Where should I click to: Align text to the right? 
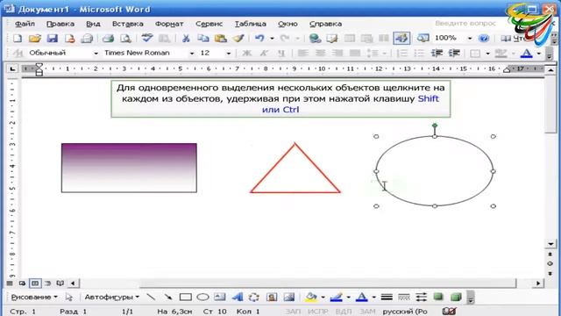337,54
